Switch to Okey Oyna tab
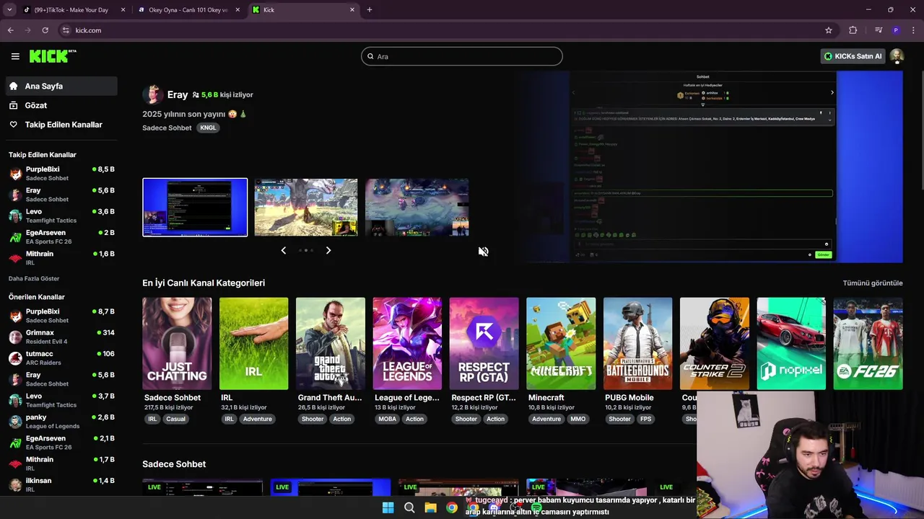 (188, 9)
